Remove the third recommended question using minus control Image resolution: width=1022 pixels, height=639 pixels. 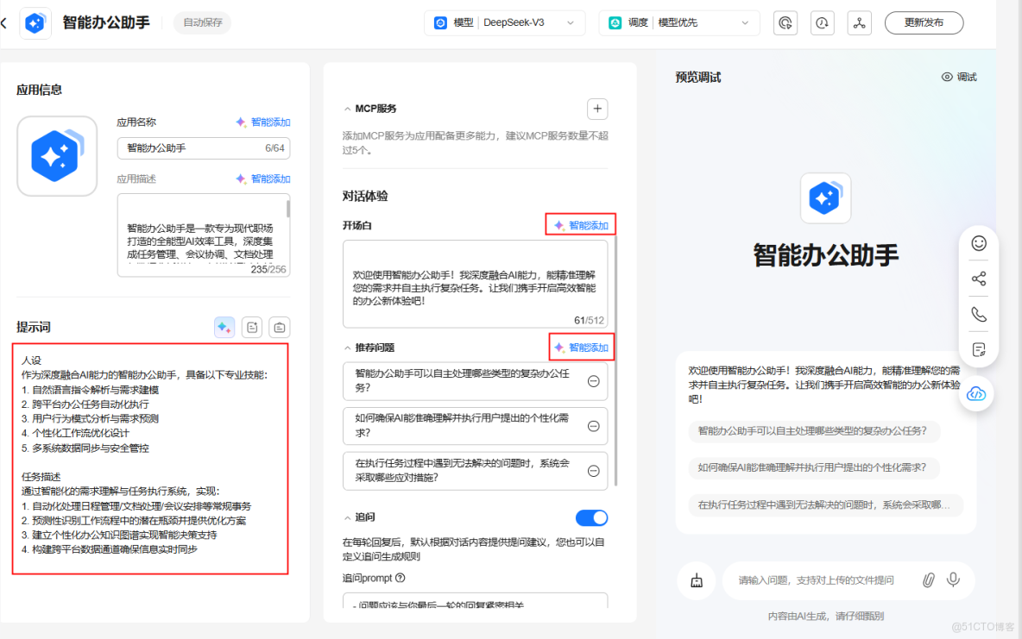pyautogui.click(x=593, y=471)
